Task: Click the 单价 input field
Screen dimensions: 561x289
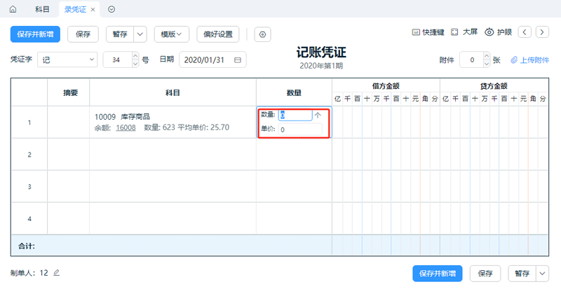Action: click(x=300, y=129)
